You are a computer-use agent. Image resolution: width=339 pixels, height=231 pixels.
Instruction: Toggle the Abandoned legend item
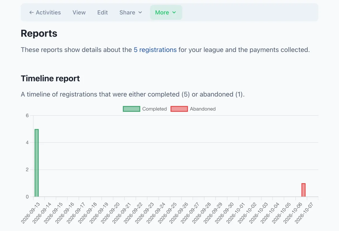(193, 109)
